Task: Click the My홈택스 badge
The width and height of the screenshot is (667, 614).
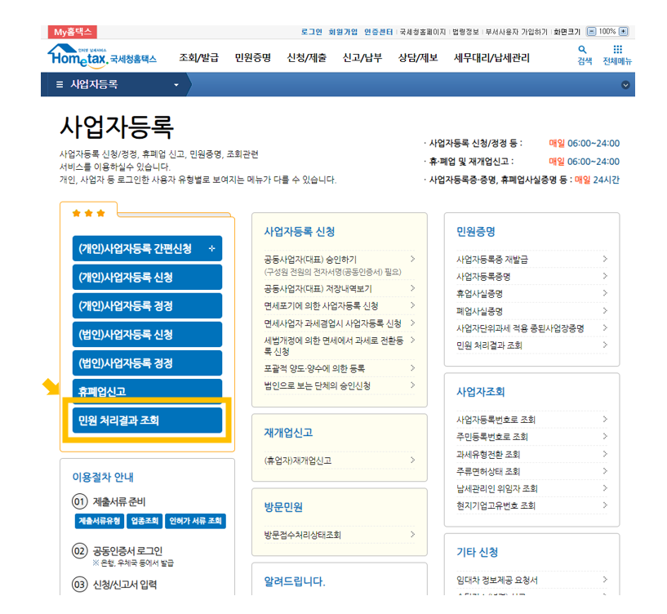Action: pyautogui.click(x=73, y=32)
